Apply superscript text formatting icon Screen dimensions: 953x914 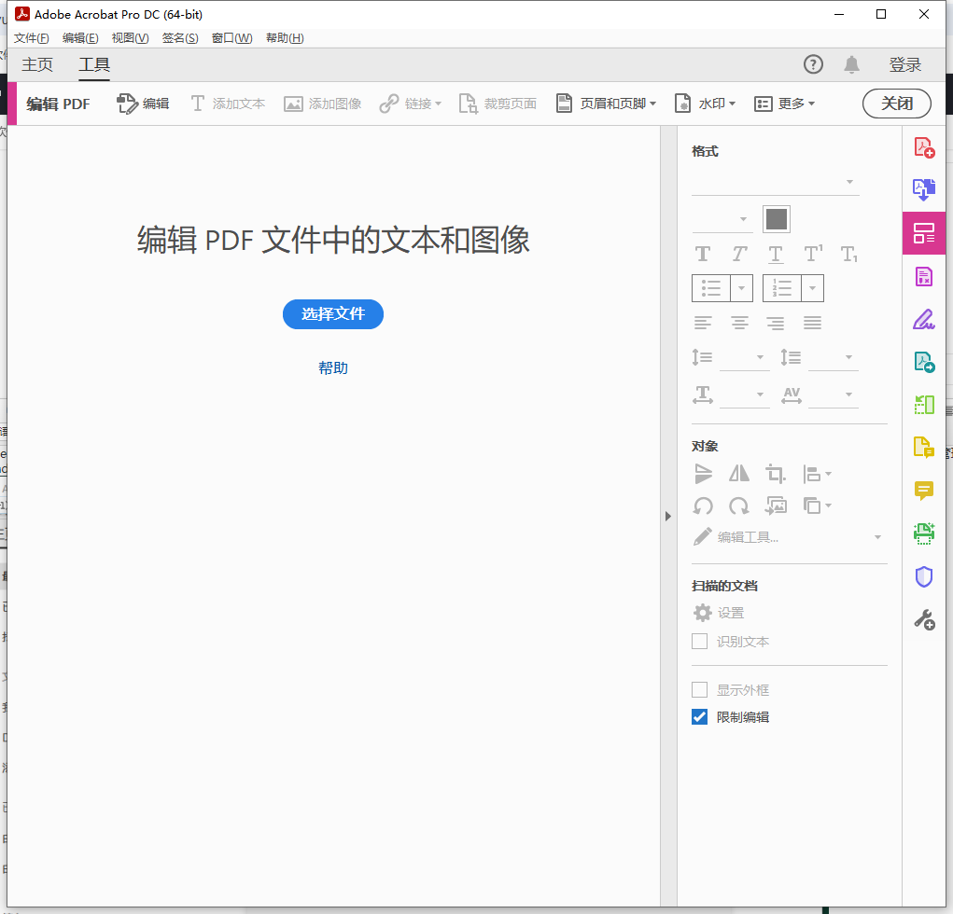[813, 254]
